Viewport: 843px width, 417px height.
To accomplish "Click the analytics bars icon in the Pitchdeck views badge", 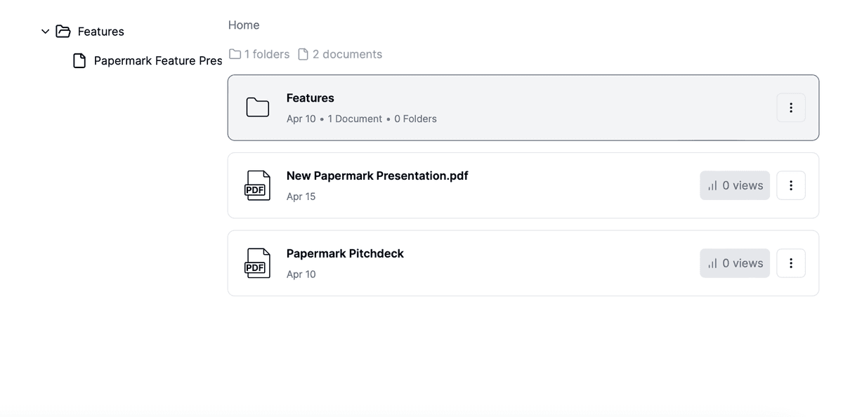I will [x=712, y=263].
